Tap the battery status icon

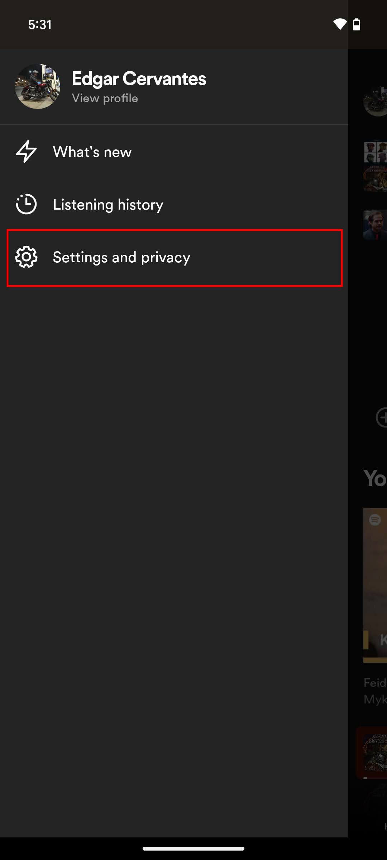[x=357, y=24]
